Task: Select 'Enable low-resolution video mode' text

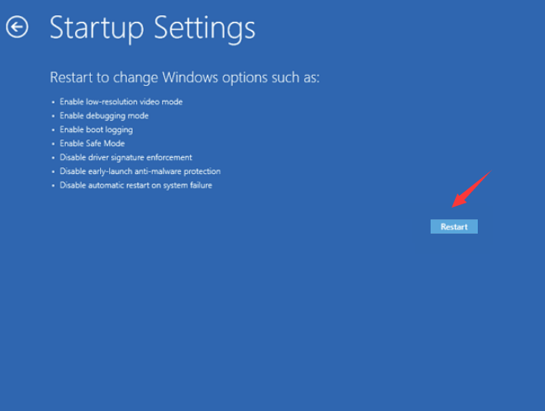Action: (120, 102)
